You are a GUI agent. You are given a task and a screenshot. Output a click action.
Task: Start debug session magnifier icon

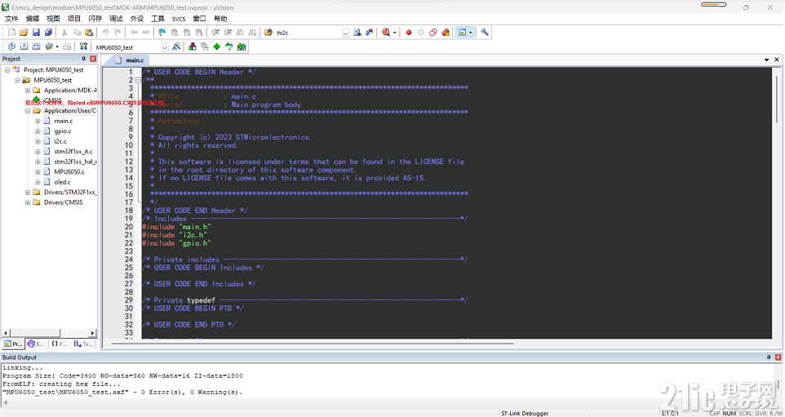385,33
